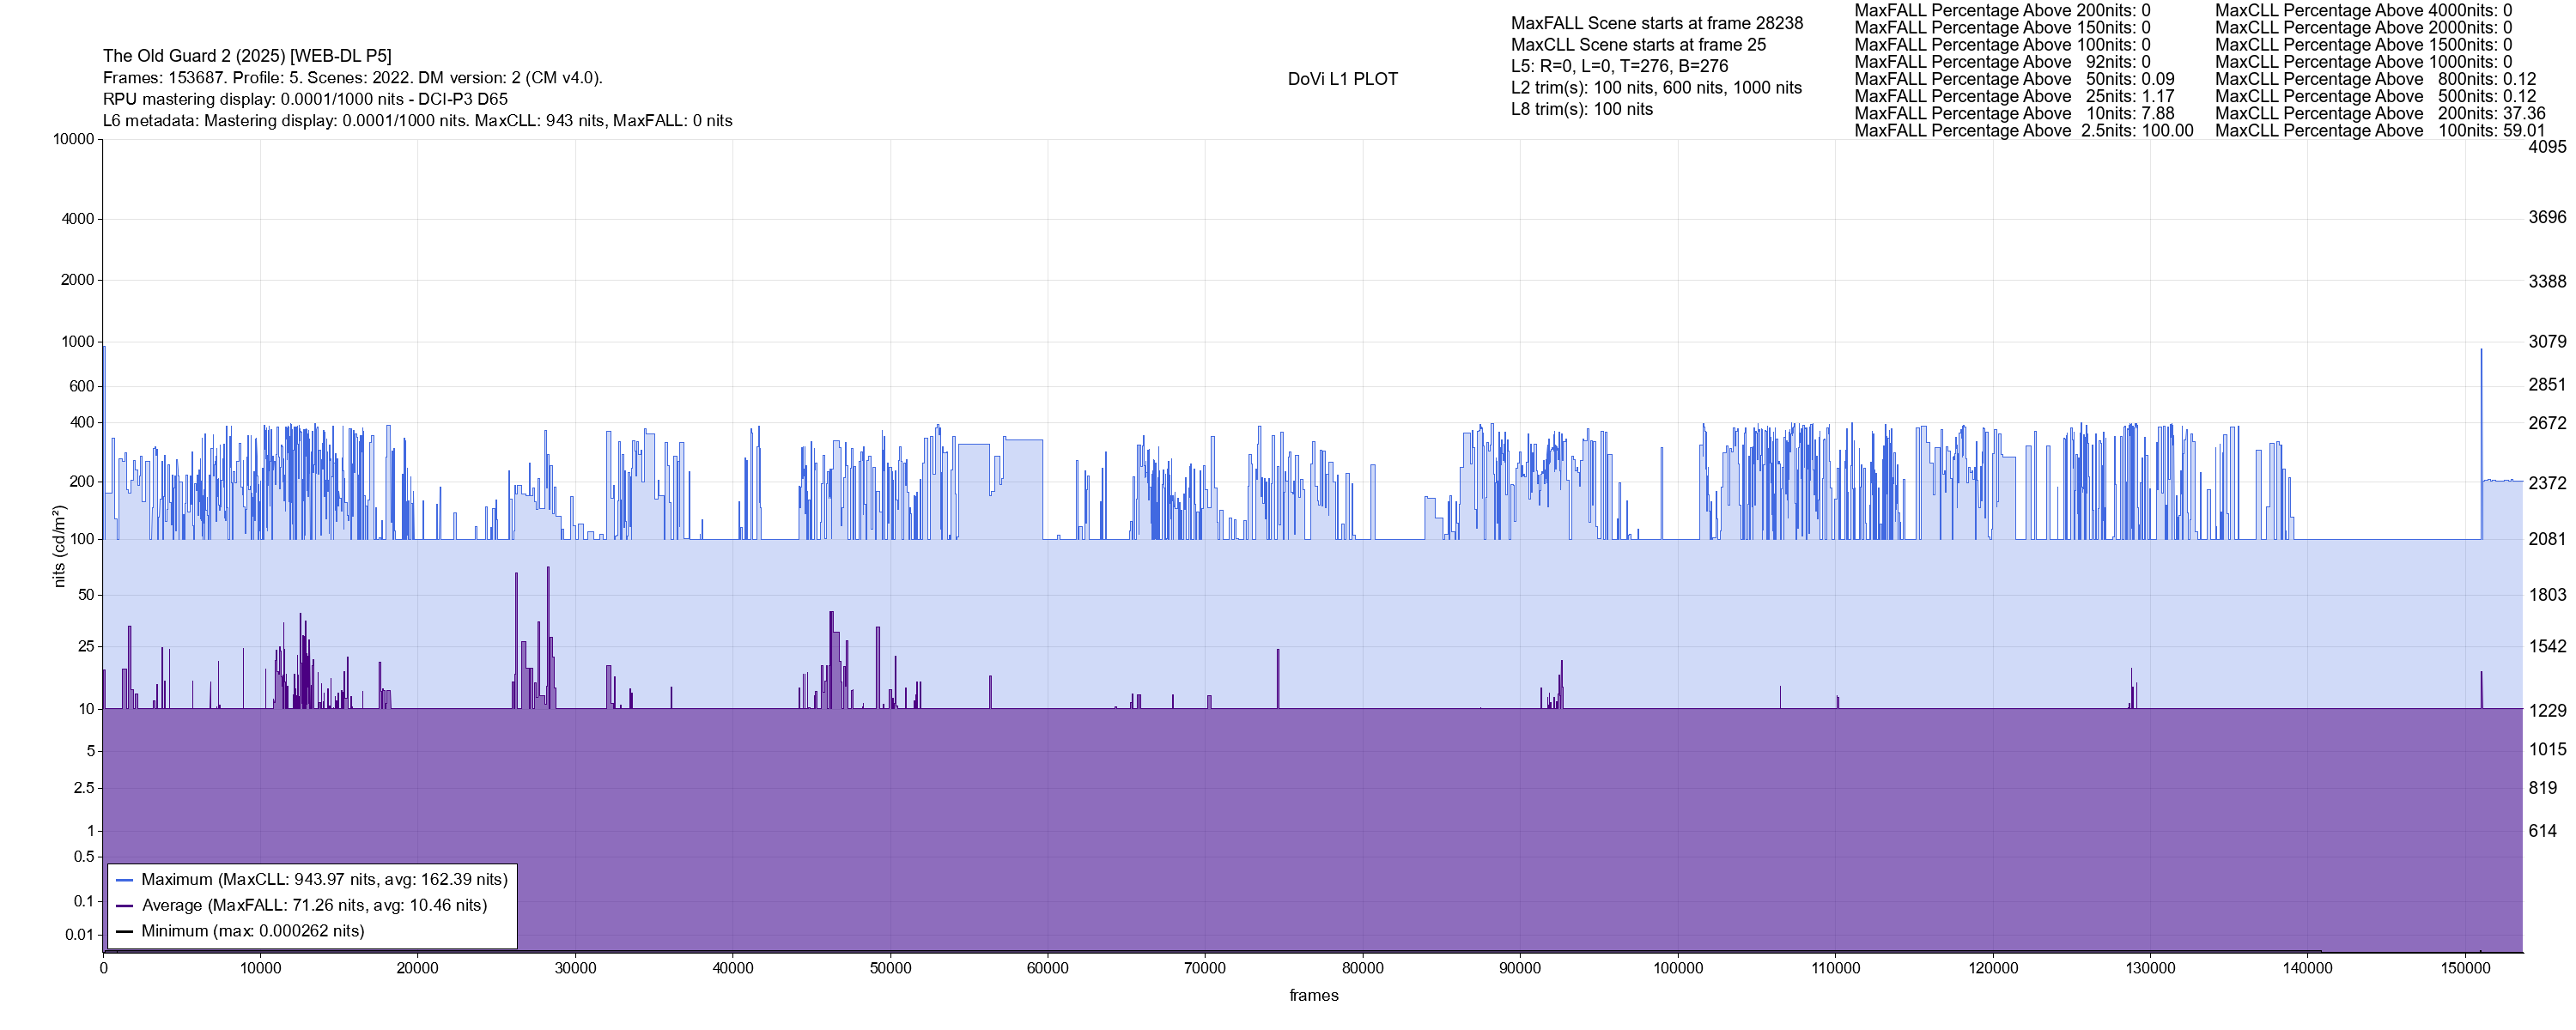Click the 10000 nits y-axis tick label
2576x1030 pixels.
click(73, 139)
